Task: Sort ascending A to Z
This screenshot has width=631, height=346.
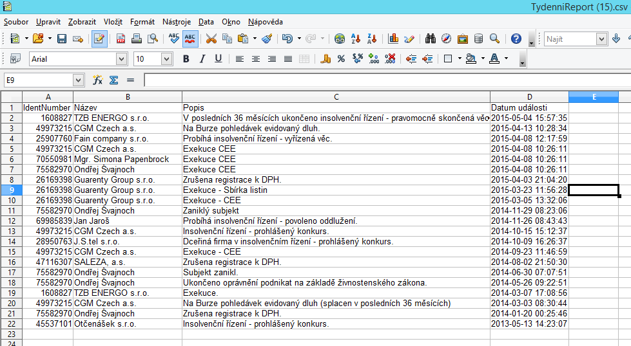Action: click(x=356, y=39)
